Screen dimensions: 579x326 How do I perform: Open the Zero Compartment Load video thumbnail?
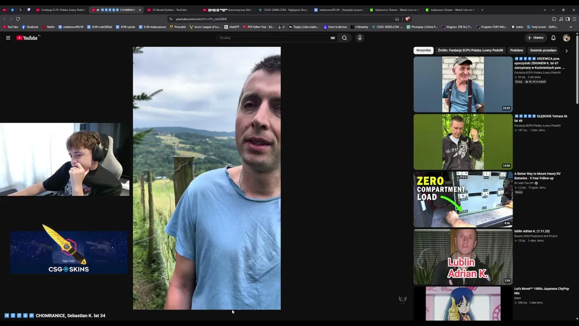coord(463,199)
